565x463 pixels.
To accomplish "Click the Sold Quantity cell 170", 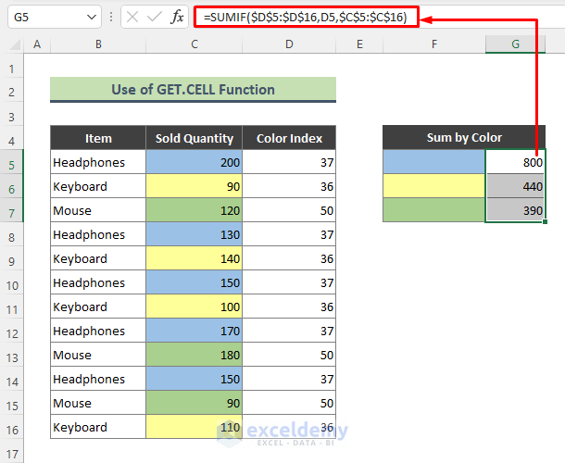I will coord(195,331).
